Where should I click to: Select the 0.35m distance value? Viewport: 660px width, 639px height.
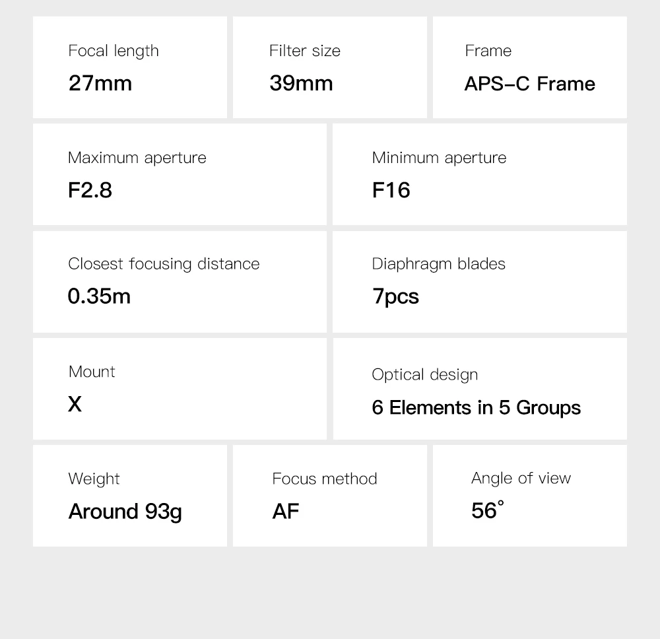click(99, 296)
